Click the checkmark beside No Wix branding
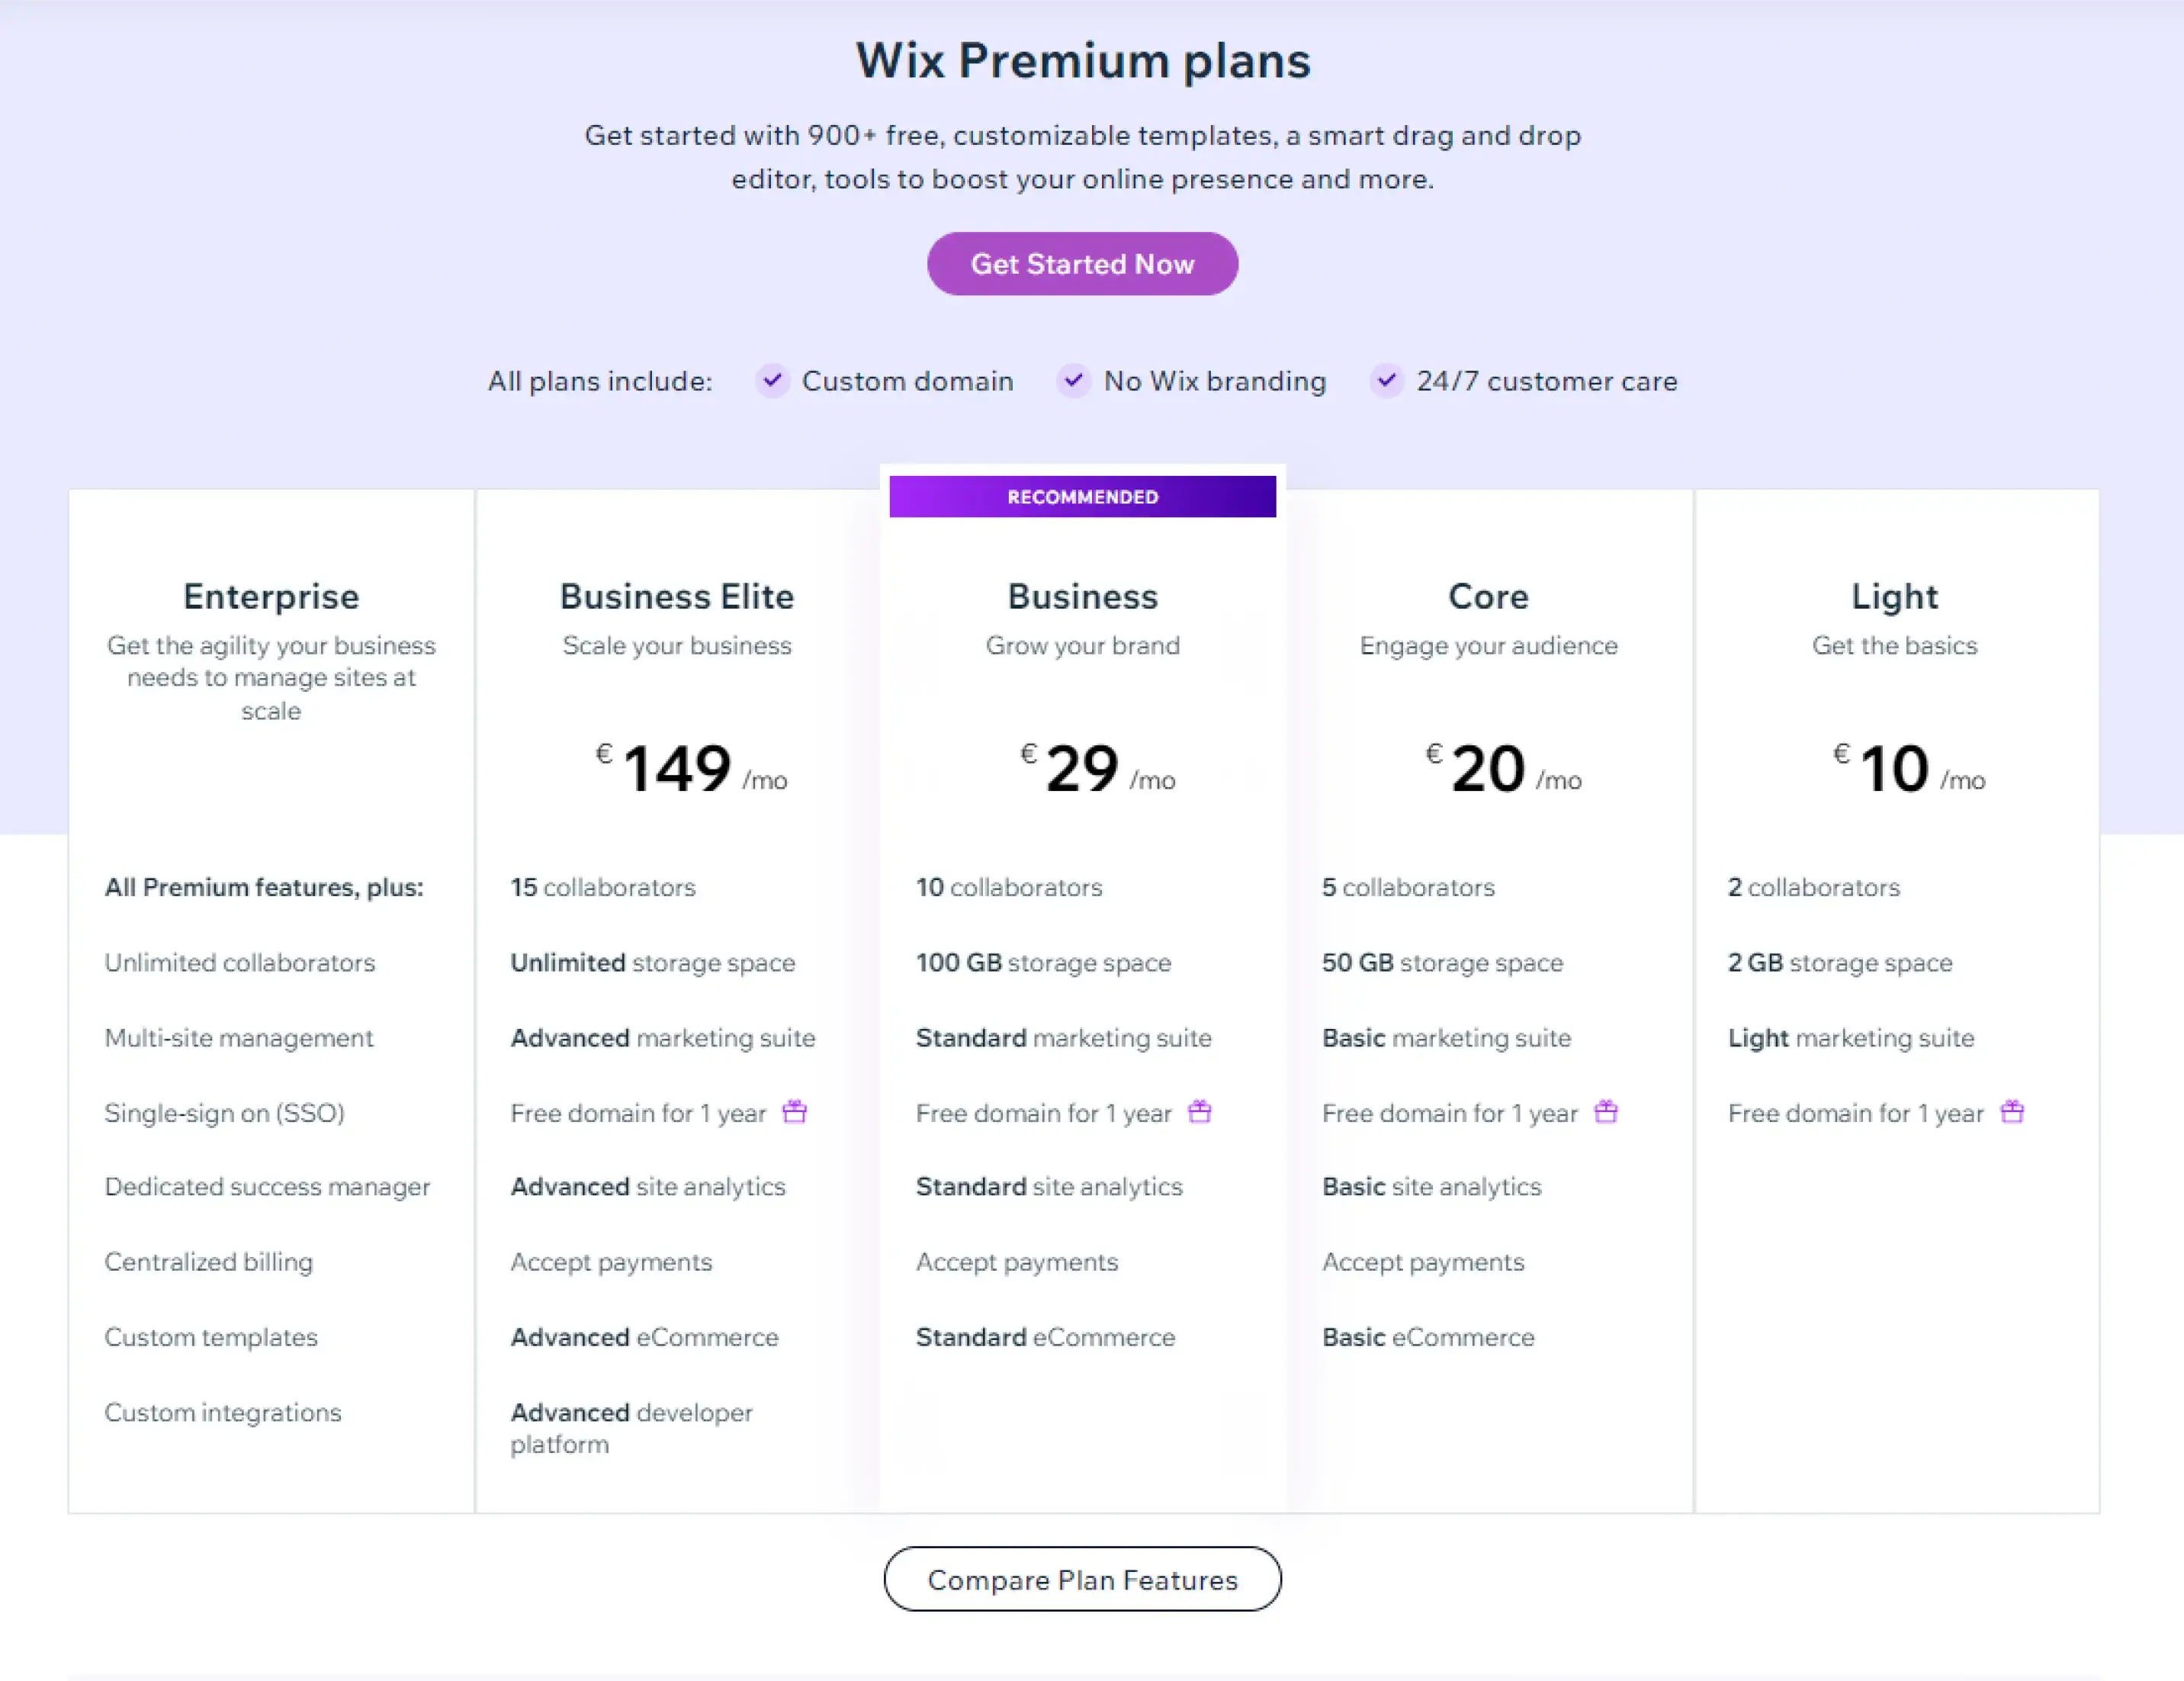This screenshot has height=1681, width=2184. point(1074,381)
